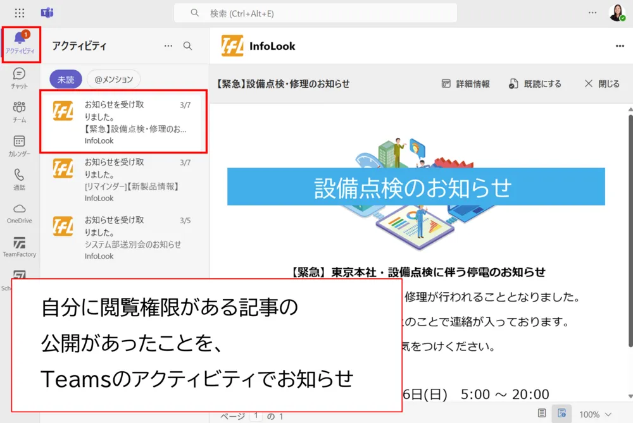The image size is (633, 423).
Task: Expand the 100% zoom dropdown
Action: click(x=595, y=414)
